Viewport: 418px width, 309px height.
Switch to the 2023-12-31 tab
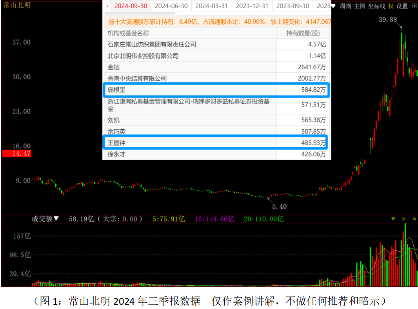[252, 6]
